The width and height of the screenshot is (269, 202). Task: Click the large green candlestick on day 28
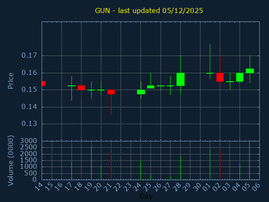point(180,79)
